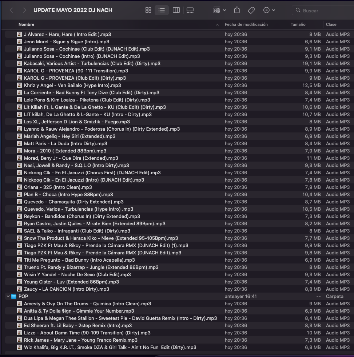The height and width of the screenshot is (357, 354).
Task: Sort by the Tamaño column header
Action: click(298, 24)
